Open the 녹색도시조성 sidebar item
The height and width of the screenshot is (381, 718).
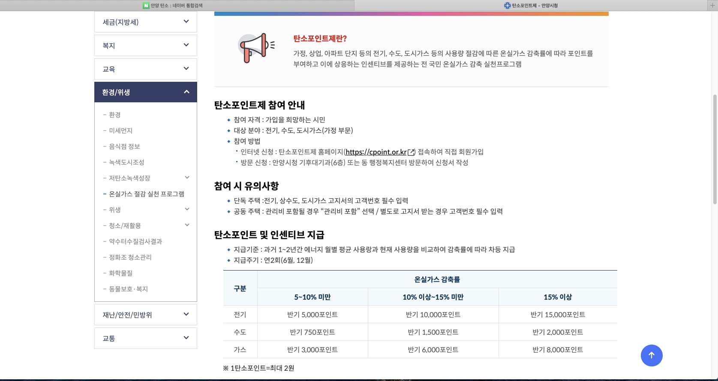[126, 162]
